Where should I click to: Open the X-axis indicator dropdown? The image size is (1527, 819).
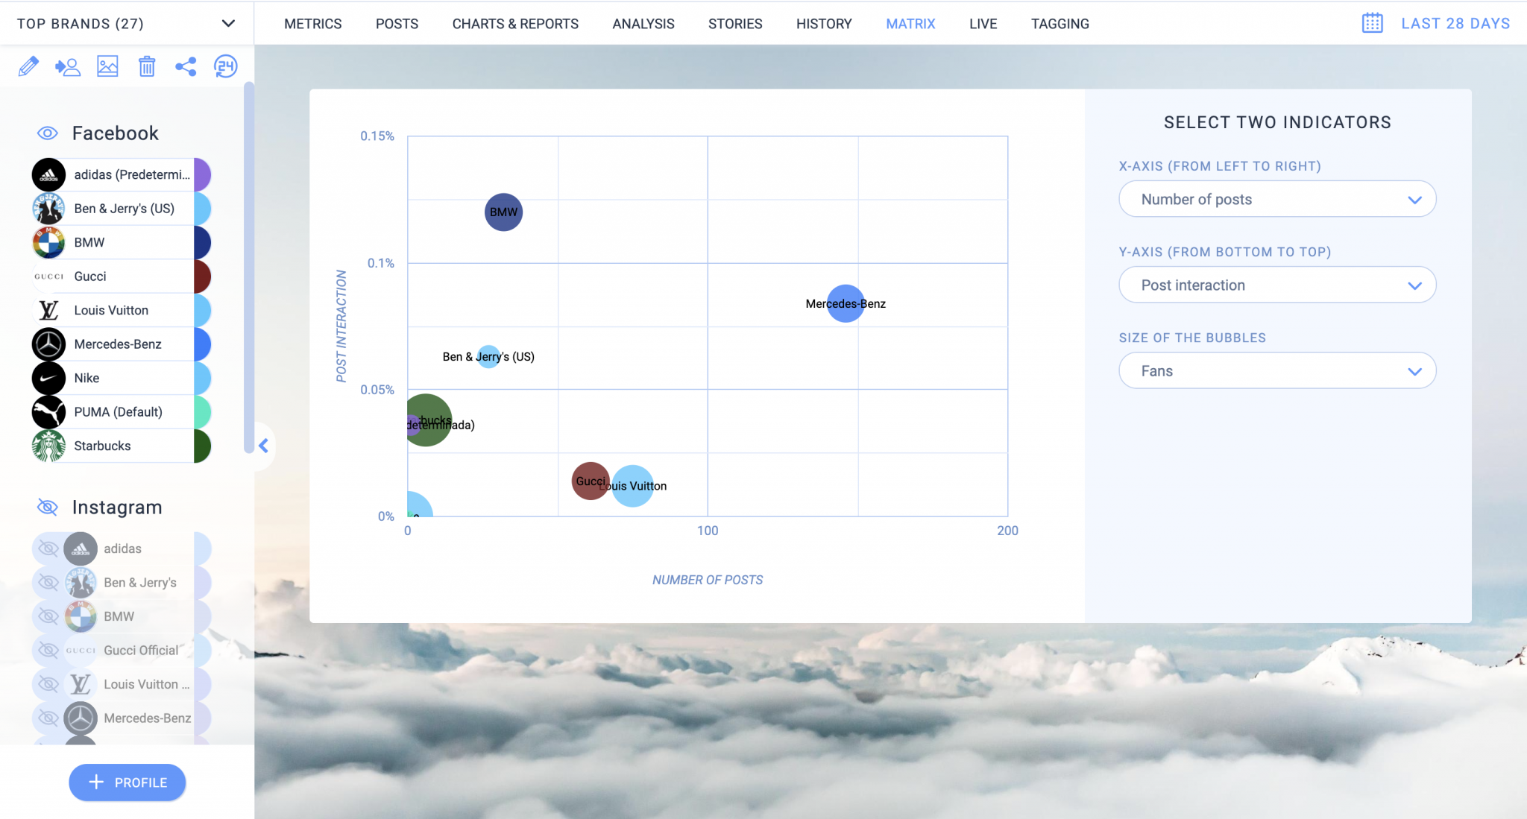pyautogui.click(x=1276, y=199)
